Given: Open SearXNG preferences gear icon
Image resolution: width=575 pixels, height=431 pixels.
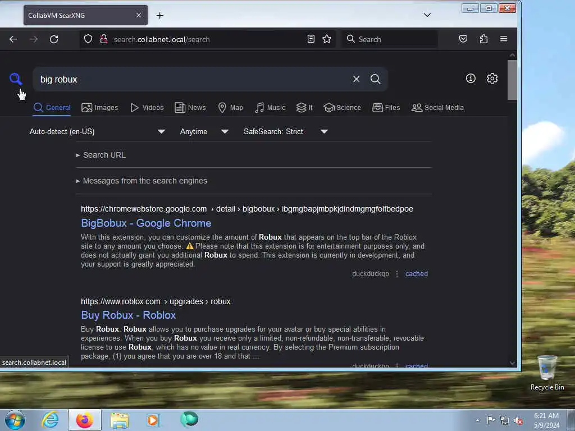Looking at the screenshot, I should click(x=492, y=79).
